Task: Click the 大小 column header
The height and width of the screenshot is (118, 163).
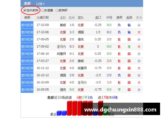Action: coord(139,18)
